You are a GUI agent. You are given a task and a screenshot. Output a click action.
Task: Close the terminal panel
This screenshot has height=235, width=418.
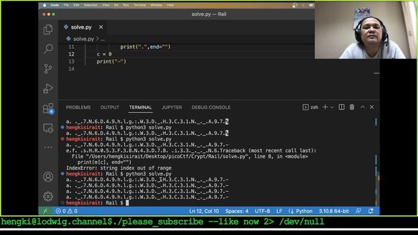pos(372,107)
